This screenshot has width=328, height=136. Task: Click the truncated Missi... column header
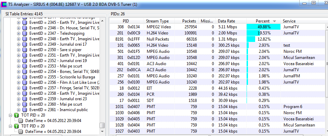point(207,21)
